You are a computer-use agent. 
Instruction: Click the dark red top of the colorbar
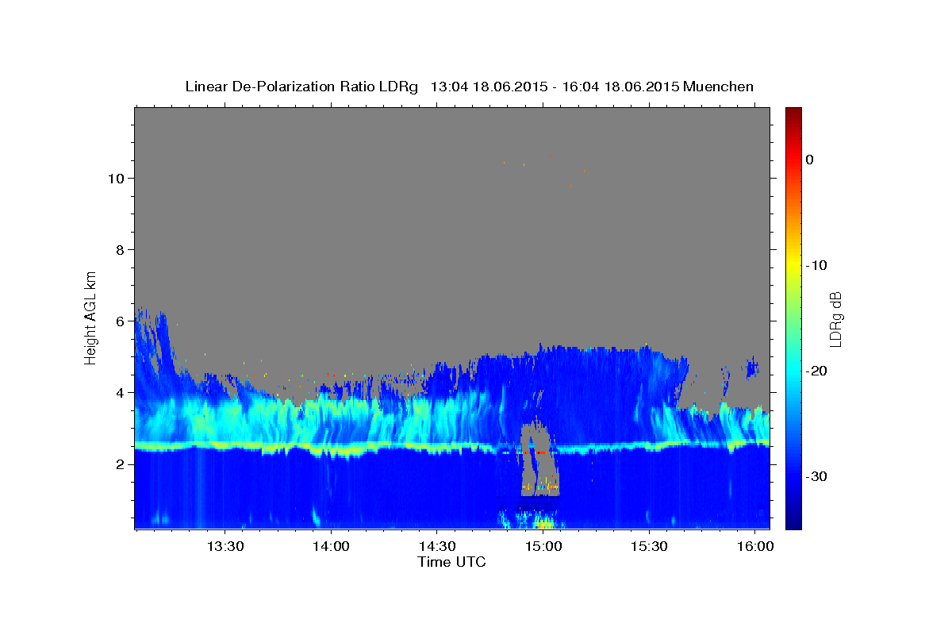793,113
